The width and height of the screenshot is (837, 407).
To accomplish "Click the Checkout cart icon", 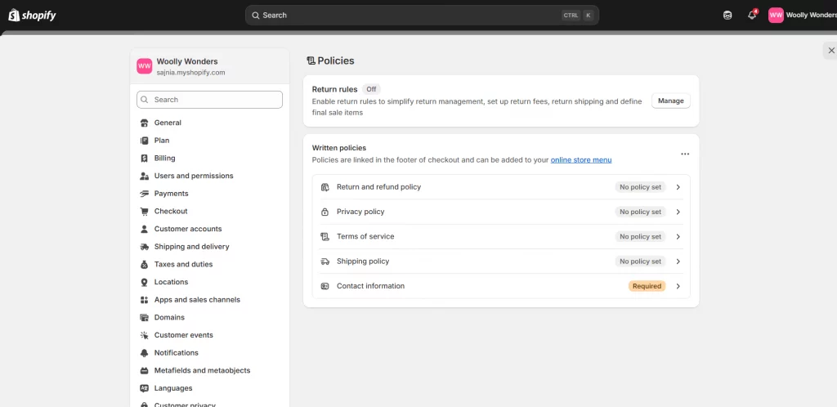I will (x=144, y=211).
